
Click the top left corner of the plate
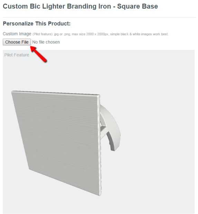click(12, 92)
